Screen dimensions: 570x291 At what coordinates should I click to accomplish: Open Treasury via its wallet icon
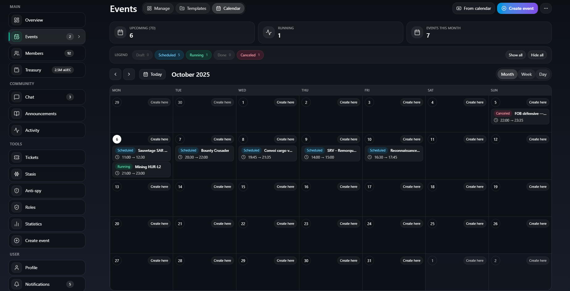(x=17, y=70)
